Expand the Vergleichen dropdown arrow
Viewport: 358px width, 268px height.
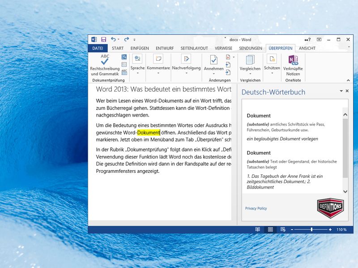coord(250,74)
